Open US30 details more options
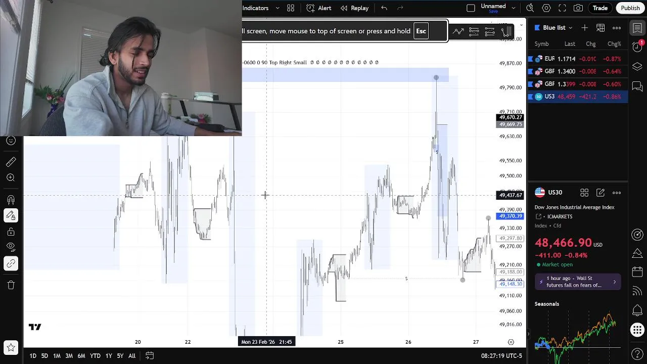This screenshot has width=647, height=364. [617, 193]
